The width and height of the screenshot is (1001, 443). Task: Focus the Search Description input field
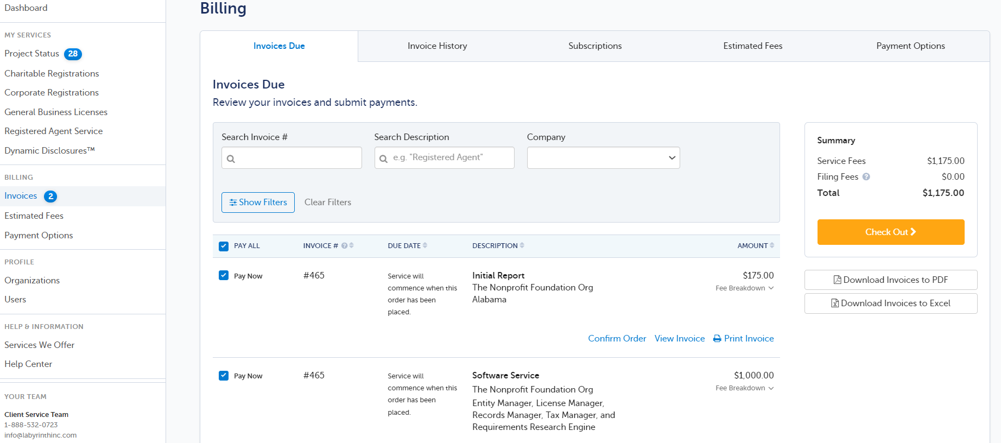445,157
